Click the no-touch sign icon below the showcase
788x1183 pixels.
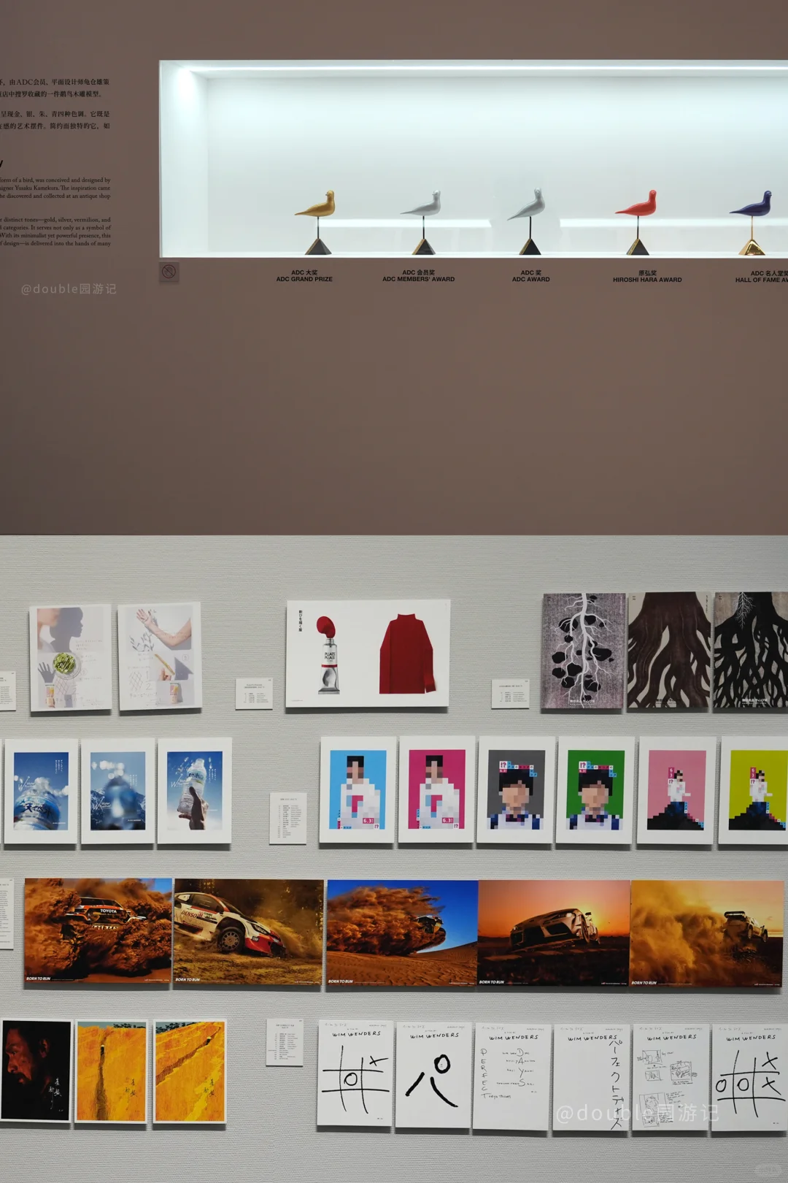(169, 272)
